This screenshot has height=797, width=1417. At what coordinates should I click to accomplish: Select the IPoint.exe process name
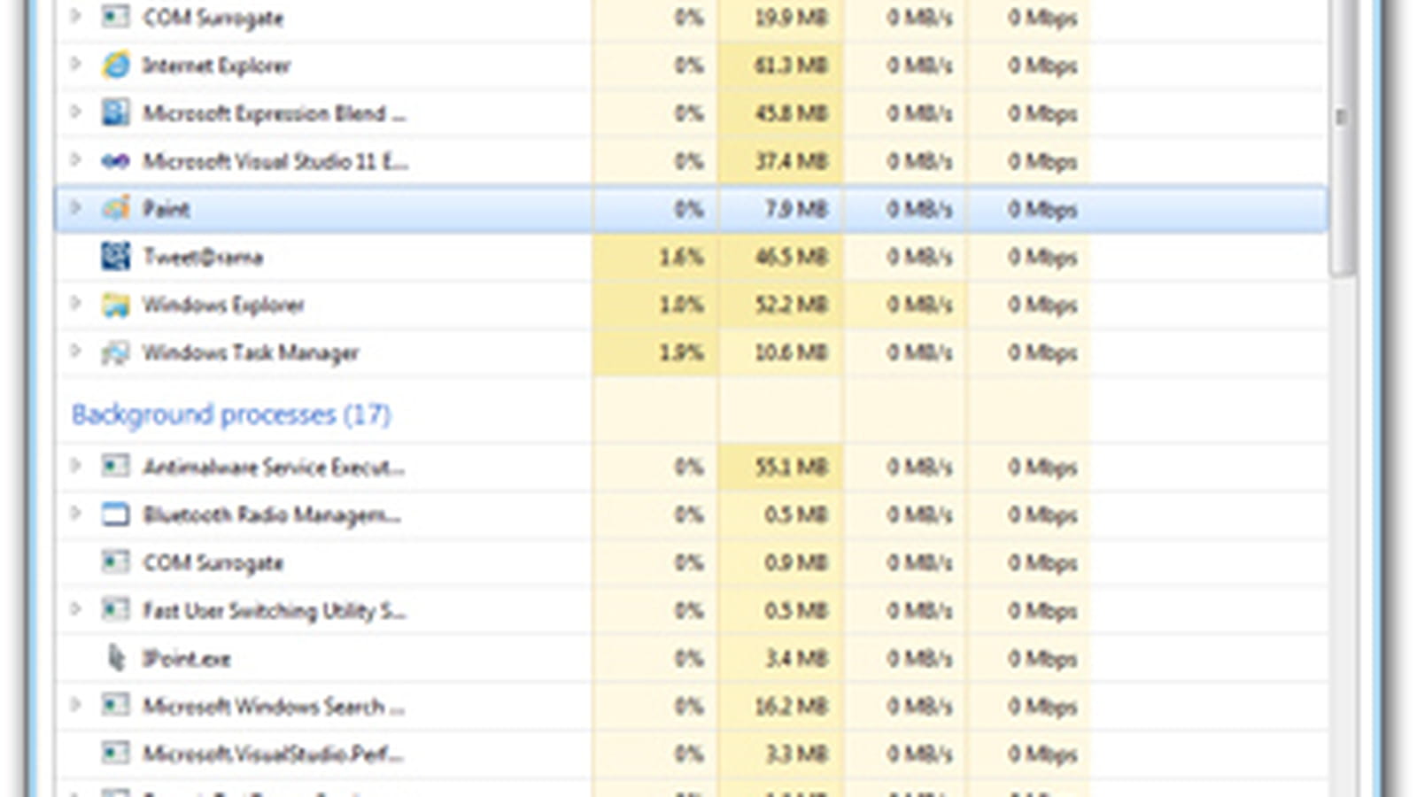(x=187, y=659)
